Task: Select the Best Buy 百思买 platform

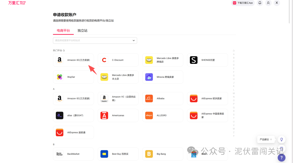Action: pyautogui.click(x=118, y=154)
